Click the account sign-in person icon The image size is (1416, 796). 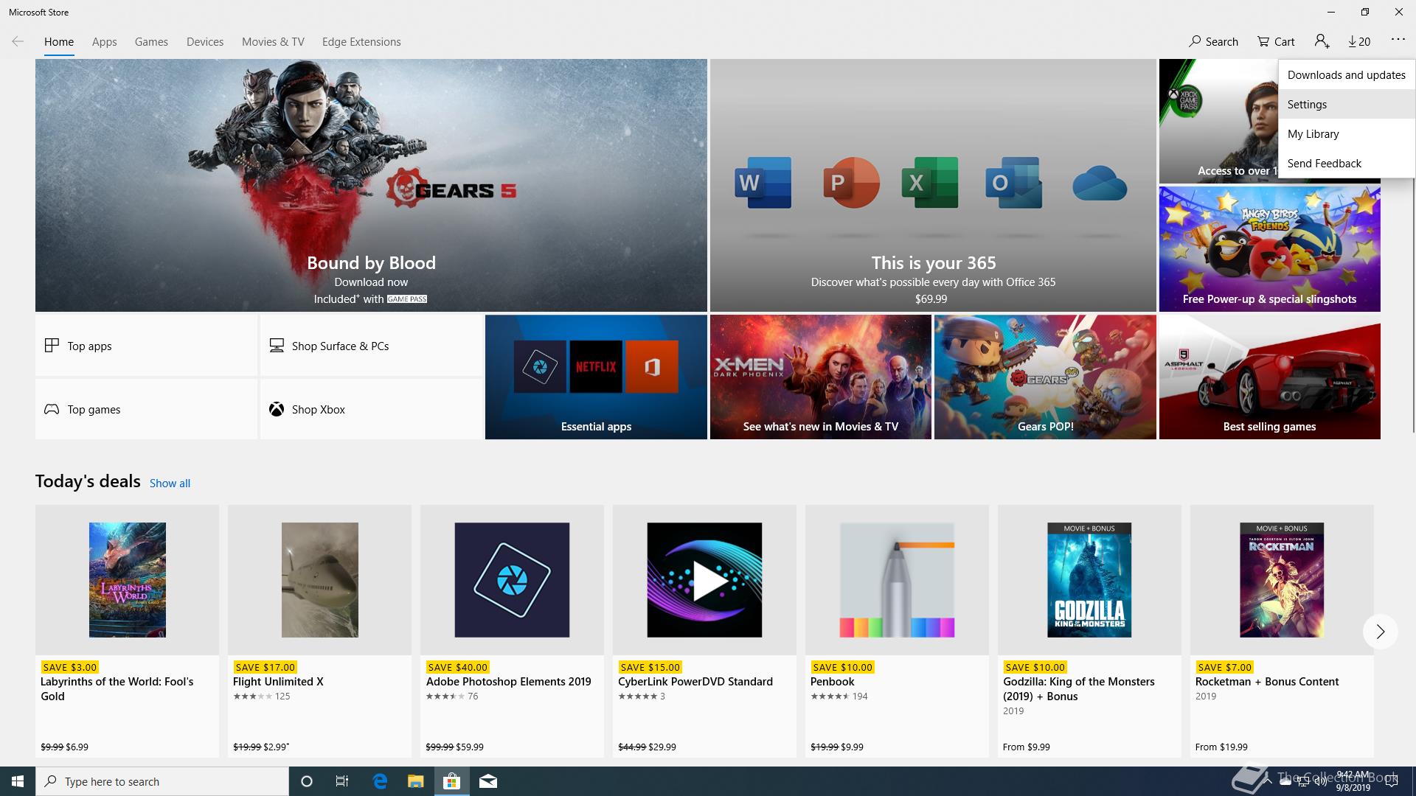pyautogui.click(x=1322, y=42)
